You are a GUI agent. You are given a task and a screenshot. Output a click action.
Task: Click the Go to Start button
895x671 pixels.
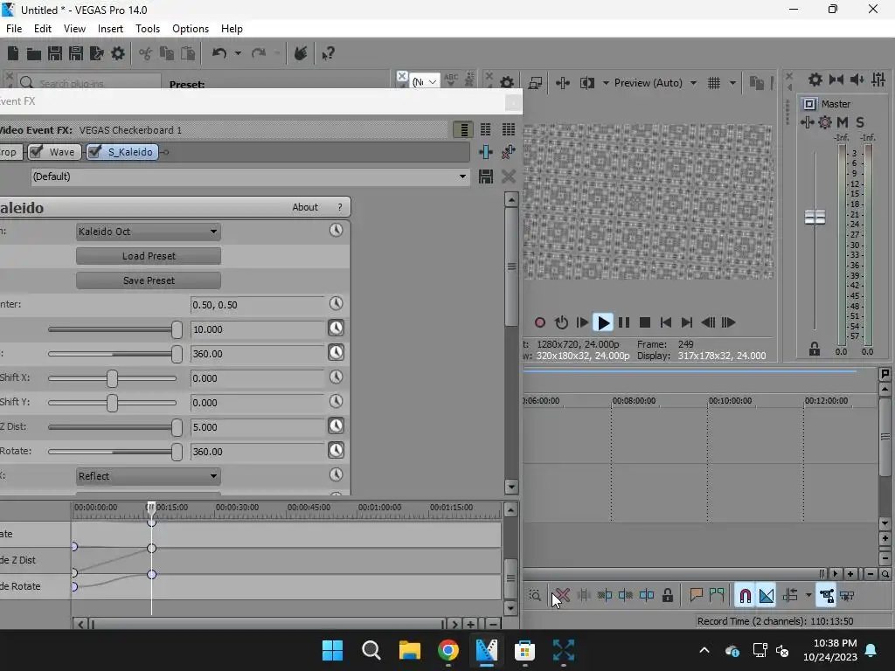coord(665,322)
